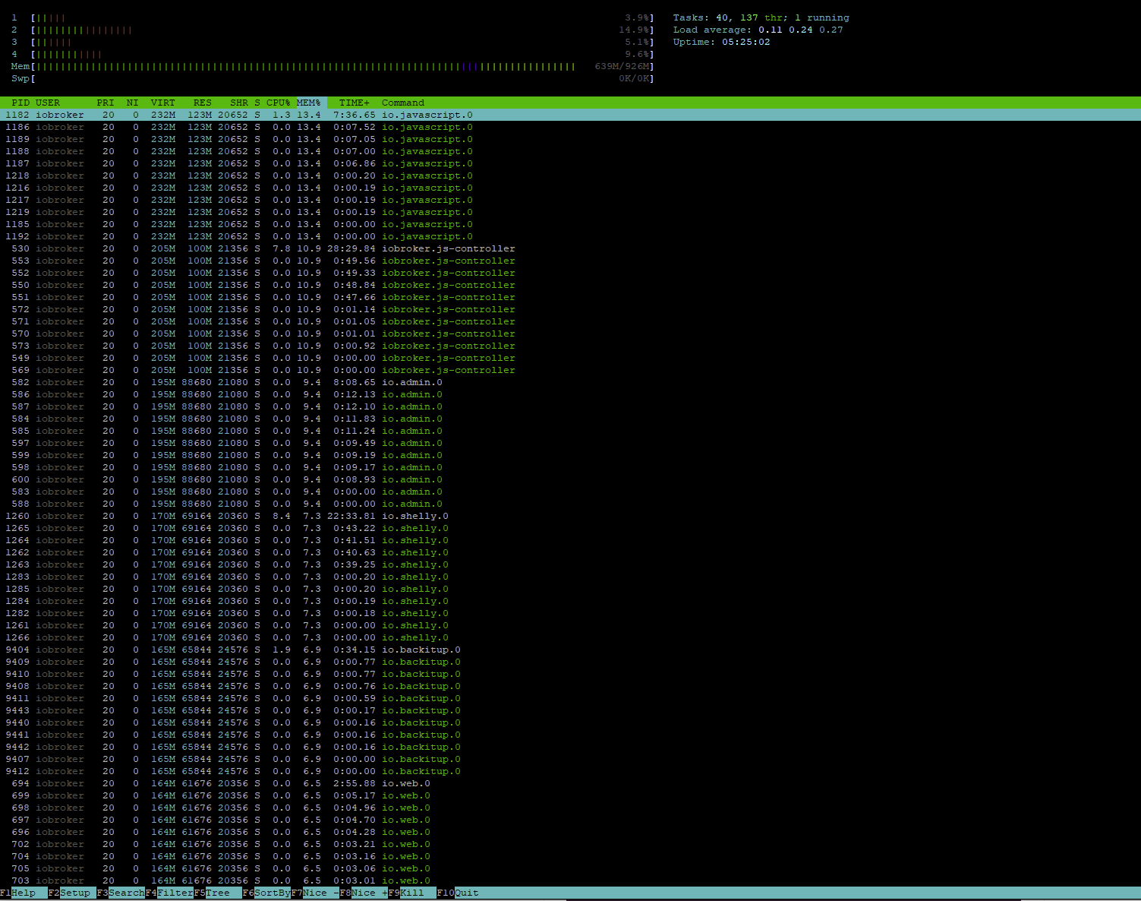Viewport: 1141px width, 901px height.
Task: Select process PID 9404 io.backitup.0
Action: 570,650
